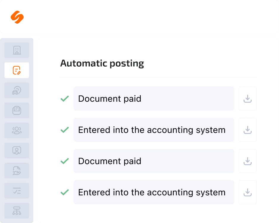The image size is (279, 223).
Task: Open the inbox archive sidebar icon
Action: pyautogui.click(x=17, y=110)
